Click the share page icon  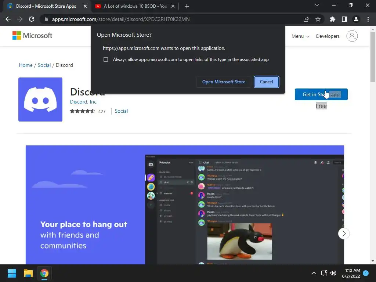[x=306, y=19]
